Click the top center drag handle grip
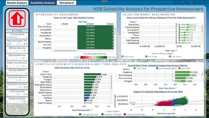This screenshot has width=209, height=118. 105,1
